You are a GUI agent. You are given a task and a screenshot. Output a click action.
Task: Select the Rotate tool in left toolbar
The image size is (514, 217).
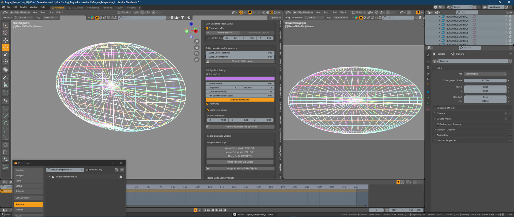point(6,47)
